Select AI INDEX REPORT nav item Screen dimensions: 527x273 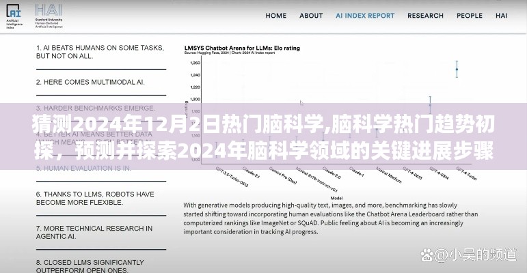[x=365, y=16]
